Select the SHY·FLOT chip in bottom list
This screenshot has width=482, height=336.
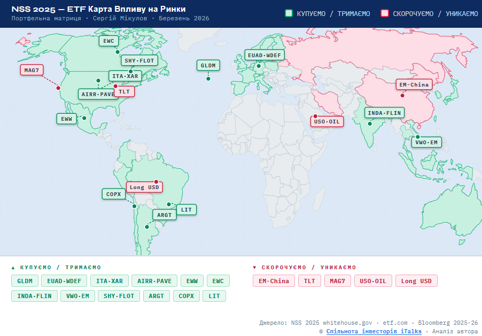pyautogui.click(x=119, y=296)
